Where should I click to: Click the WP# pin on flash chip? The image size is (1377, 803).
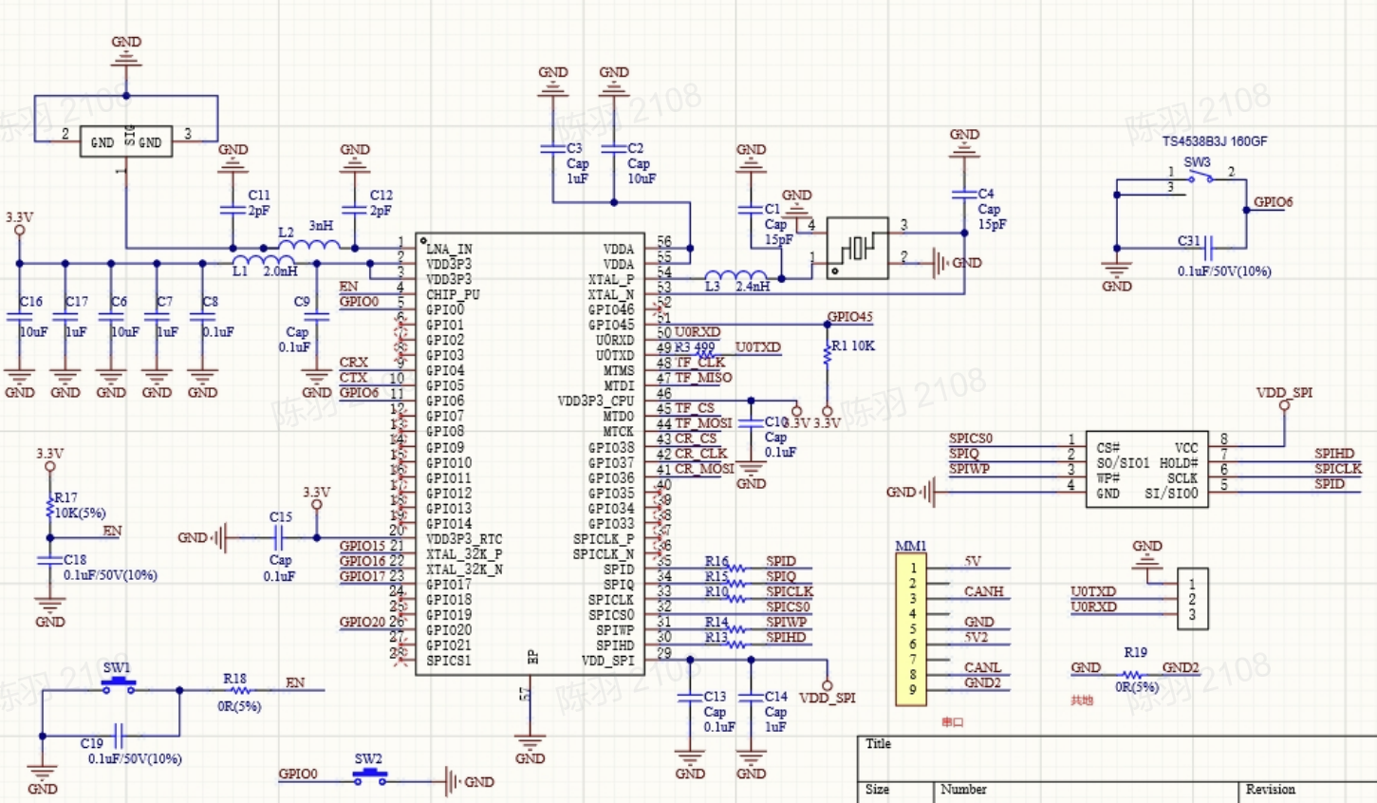click(1108, 477)
